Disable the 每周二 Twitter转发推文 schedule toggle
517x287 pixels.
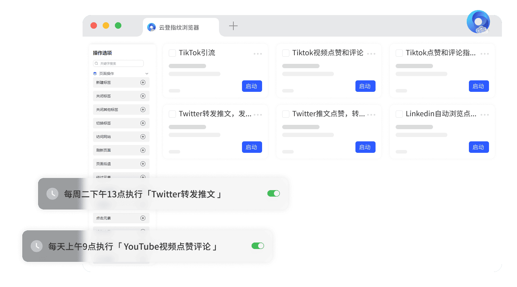[x=273, y=194]
